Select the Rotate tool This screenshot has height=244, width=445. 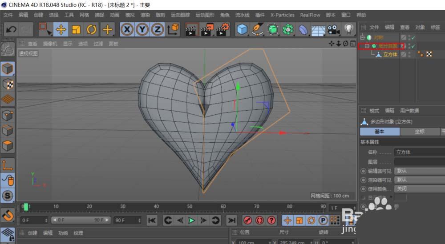tap(92, 30)
